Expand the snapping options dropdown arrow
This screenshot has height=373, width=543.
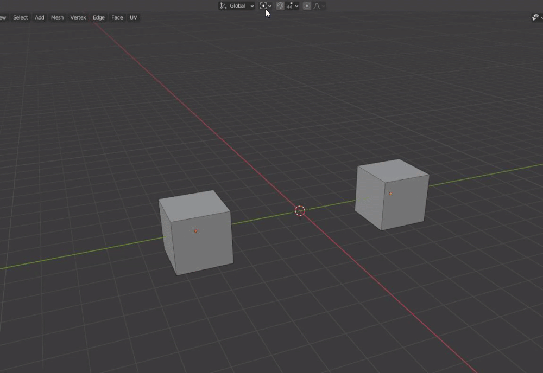pyautogui.click(x=297, y=6)
